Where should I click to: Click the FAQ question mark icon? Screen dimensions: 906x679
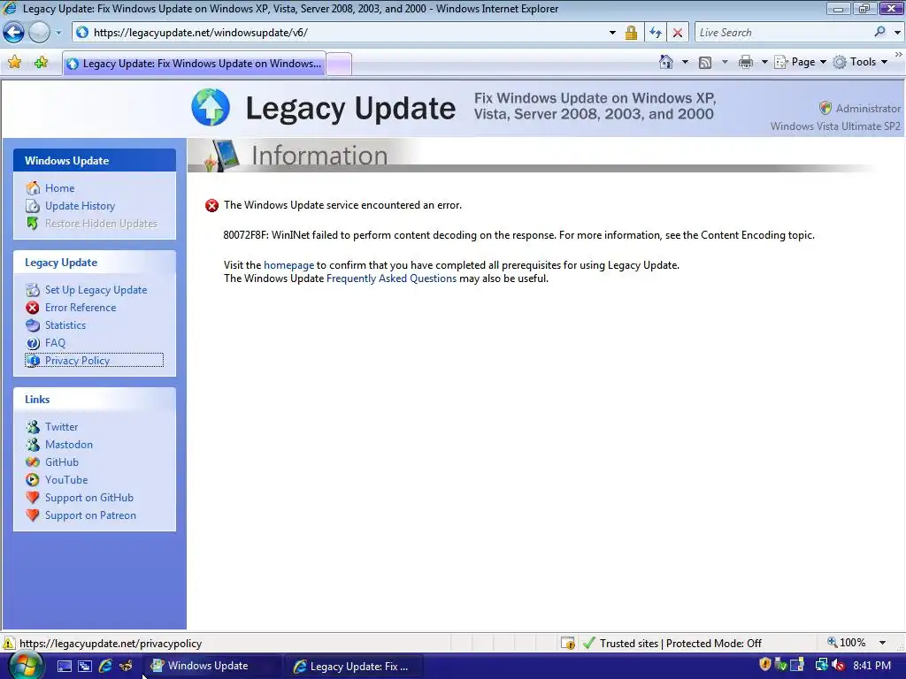point(33,343)
